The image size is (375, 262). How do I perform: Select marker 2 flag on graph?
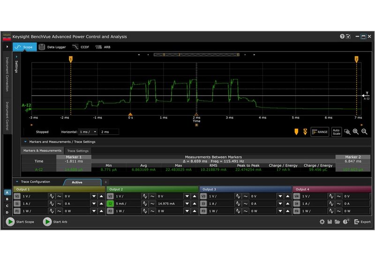tap(356, 59)
